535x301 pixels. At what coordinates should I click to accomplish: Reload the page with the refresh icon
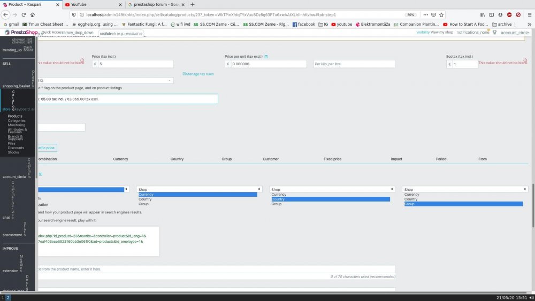tap(24, 14)
